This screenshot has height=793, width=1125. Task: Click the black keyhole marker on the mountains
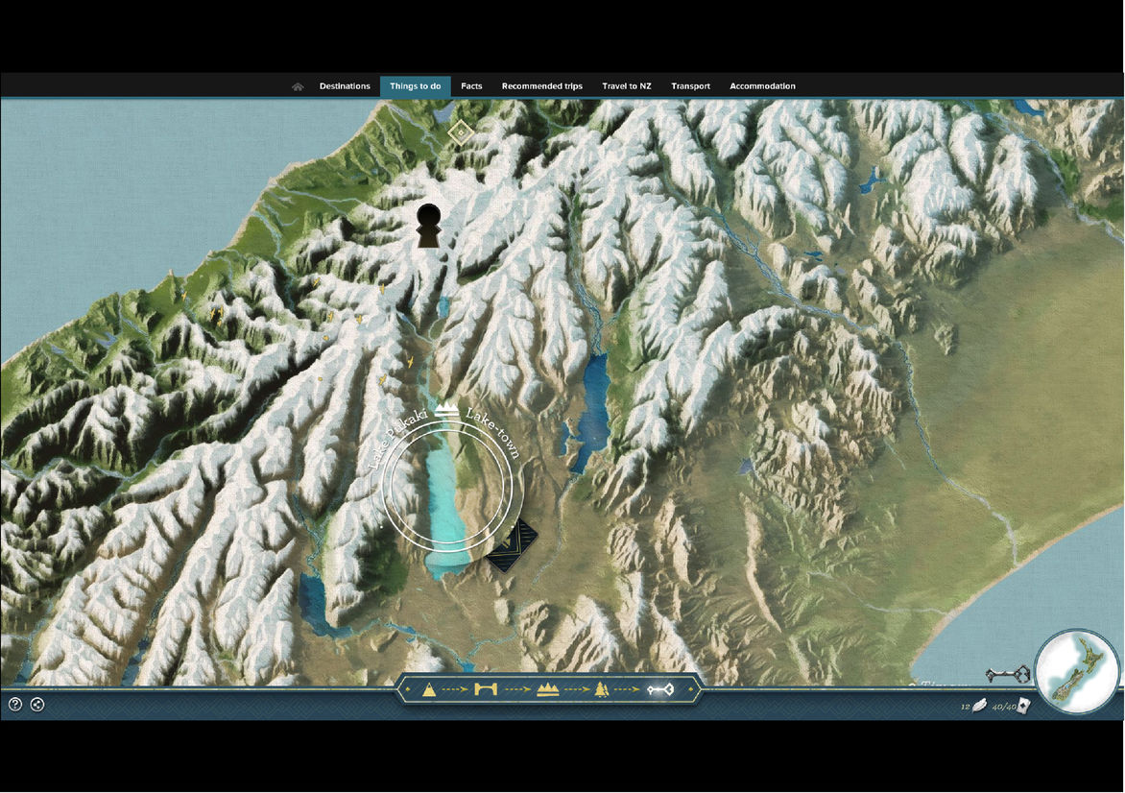point(428,226)
